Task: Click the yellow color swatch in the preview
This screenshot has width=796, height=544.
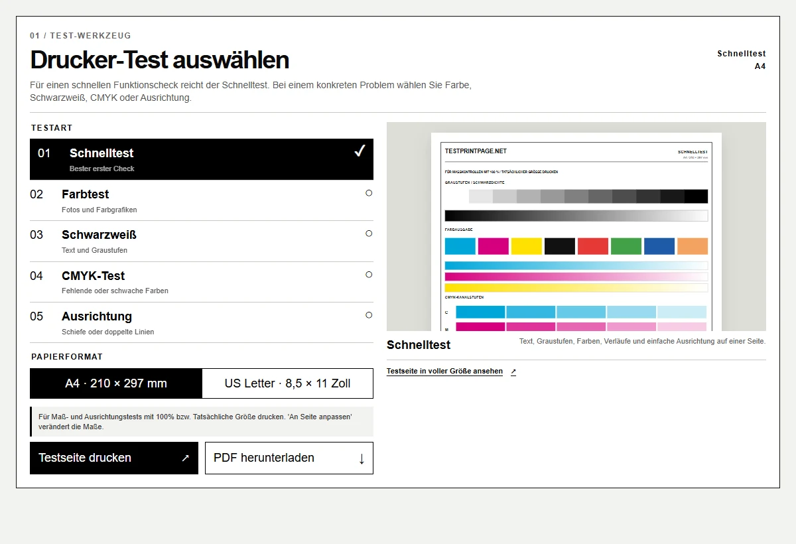Action: pyautogui.click(x=527, y=246)
